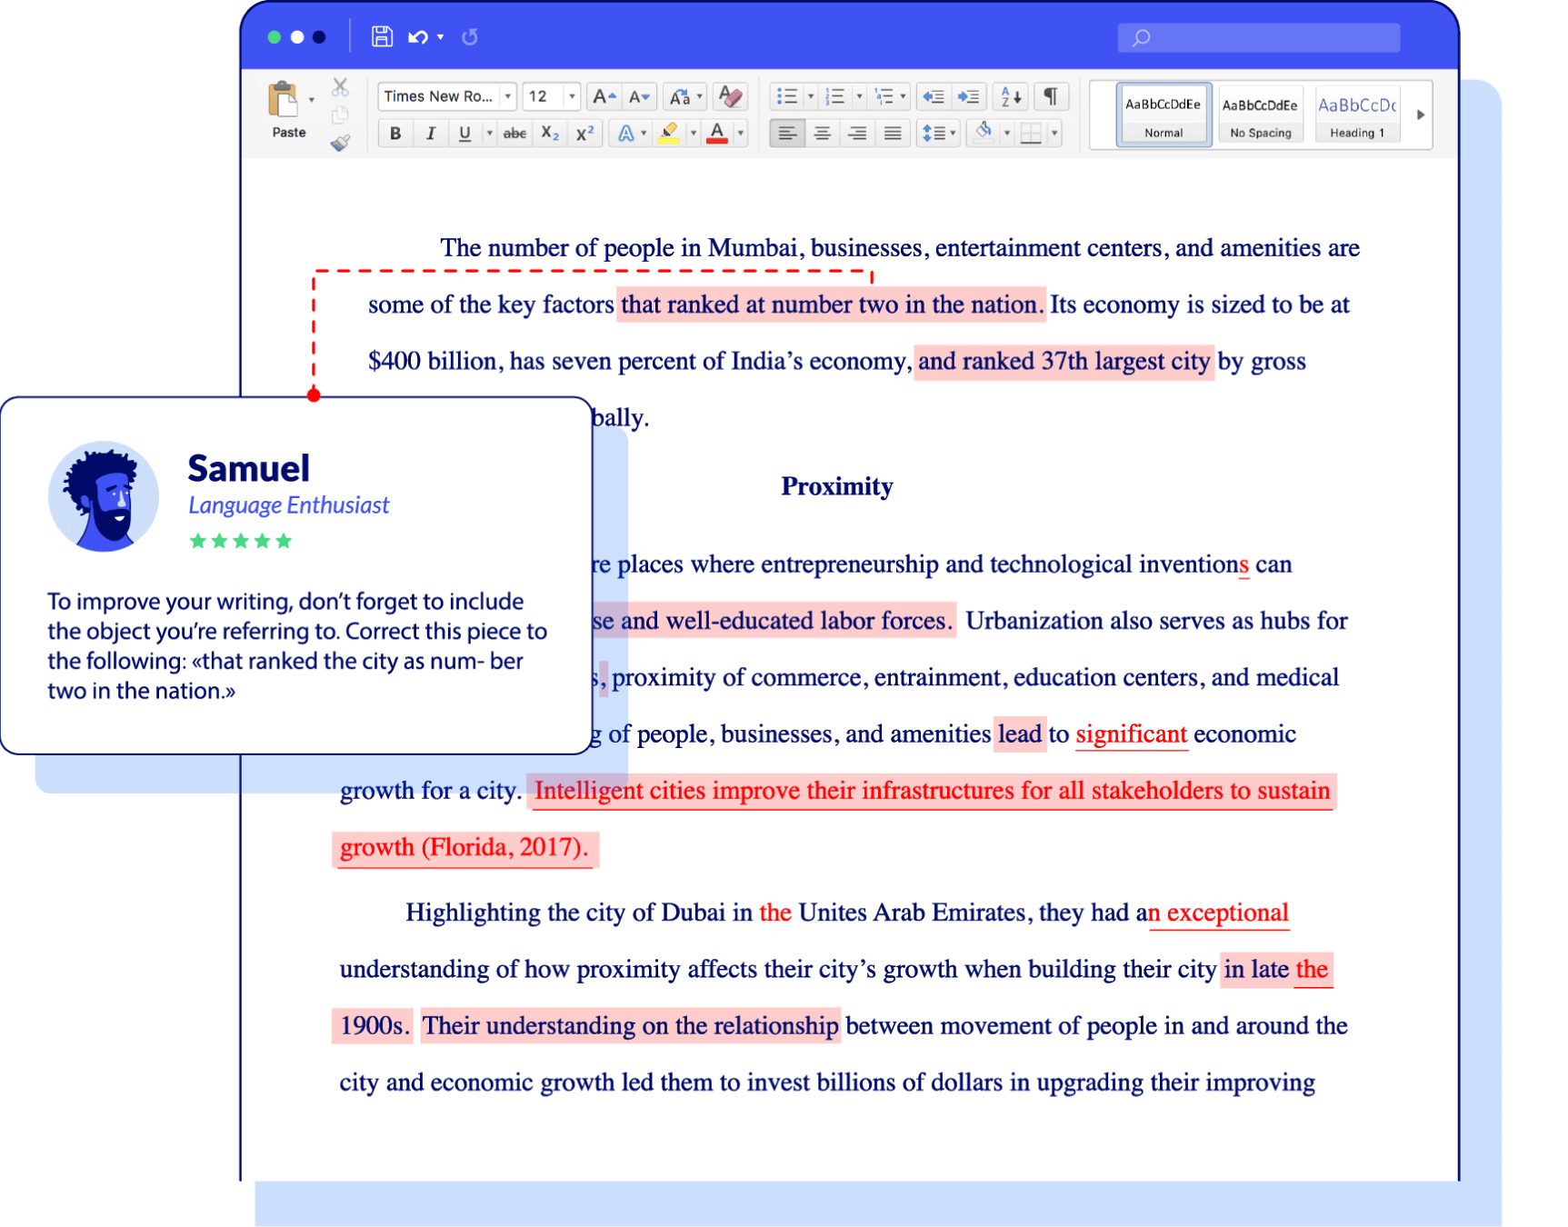Viewport: 1568px width, 1227px height.
Task: Click highlighted "and ranked 37th largest city"
Action: [1064, 361]
